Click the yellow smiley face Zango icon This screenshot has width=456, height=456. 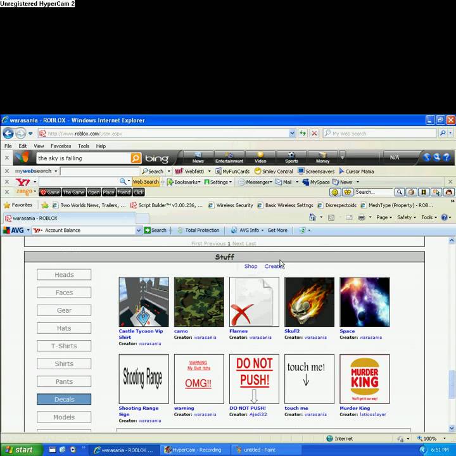point(335,193)
